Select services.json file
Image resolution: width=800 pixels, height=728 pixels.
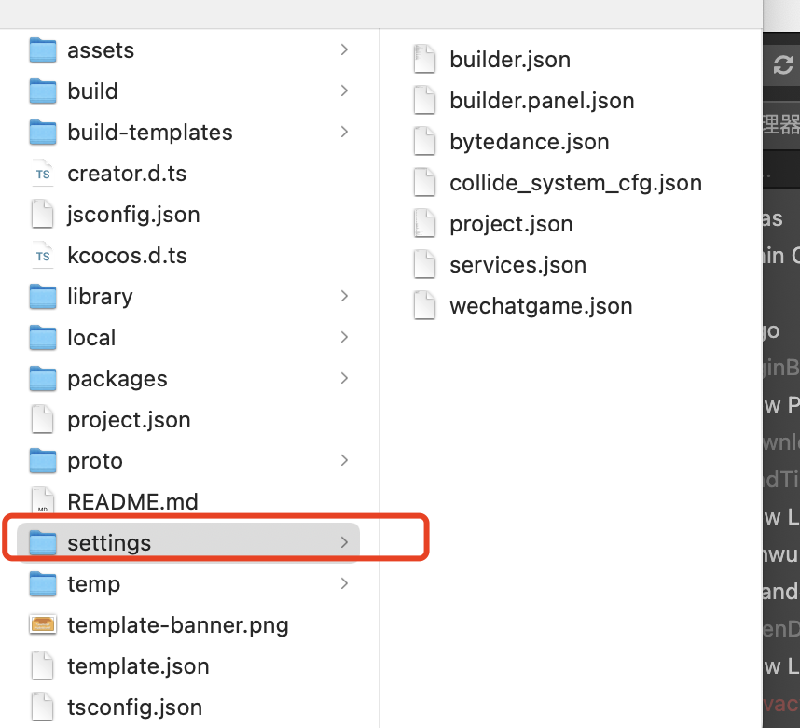tap(517, 265)
